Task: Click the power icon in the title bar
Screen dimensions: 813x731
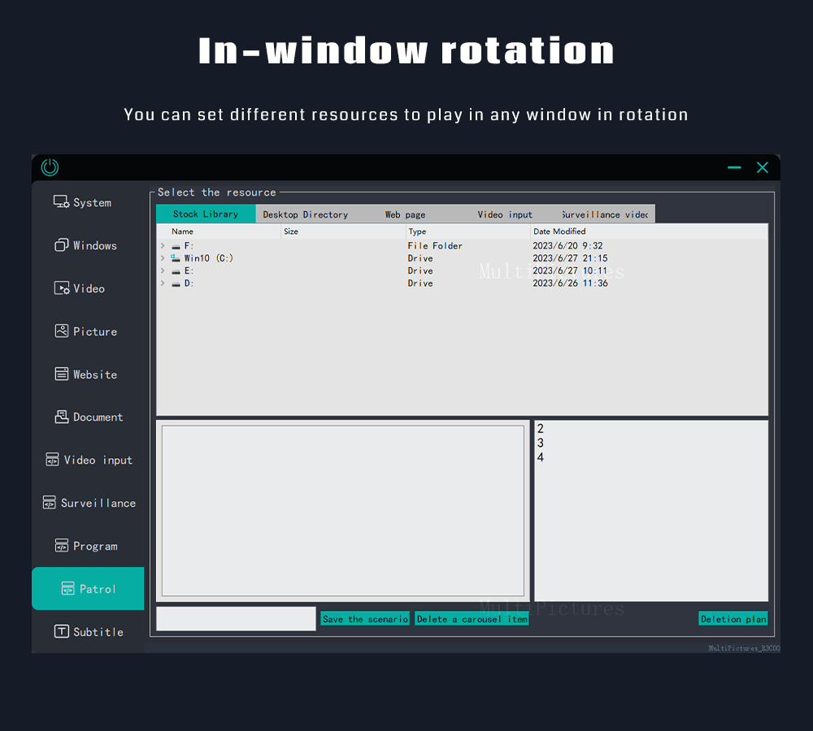Action: (x=50, y=167)
